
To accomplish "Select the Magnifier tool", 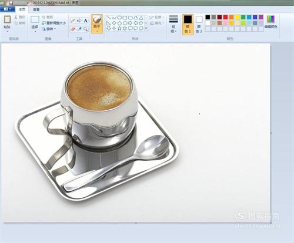I will [x=86, y=29].
